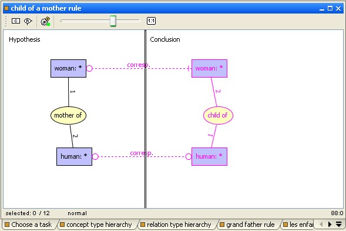Click the circle handle beside hypothesis woman
Screen dimensions: 346x231
(x=89, y=68)
